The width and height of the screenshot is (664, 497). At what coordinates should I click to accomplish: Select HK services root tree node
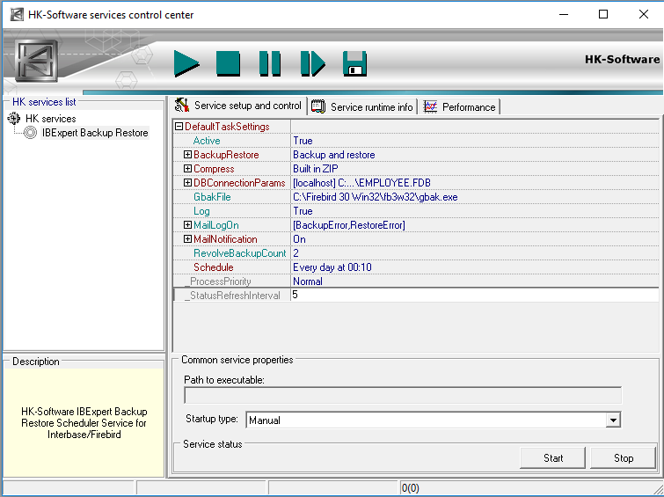(51, 119)
